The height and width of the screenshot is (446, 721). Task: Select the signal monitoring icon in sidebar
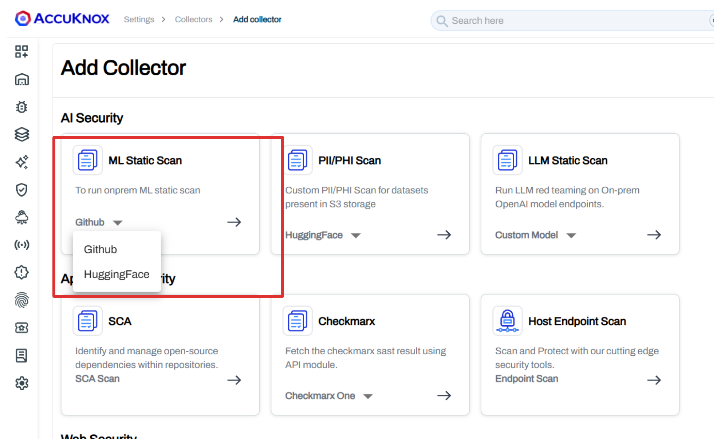22,245
